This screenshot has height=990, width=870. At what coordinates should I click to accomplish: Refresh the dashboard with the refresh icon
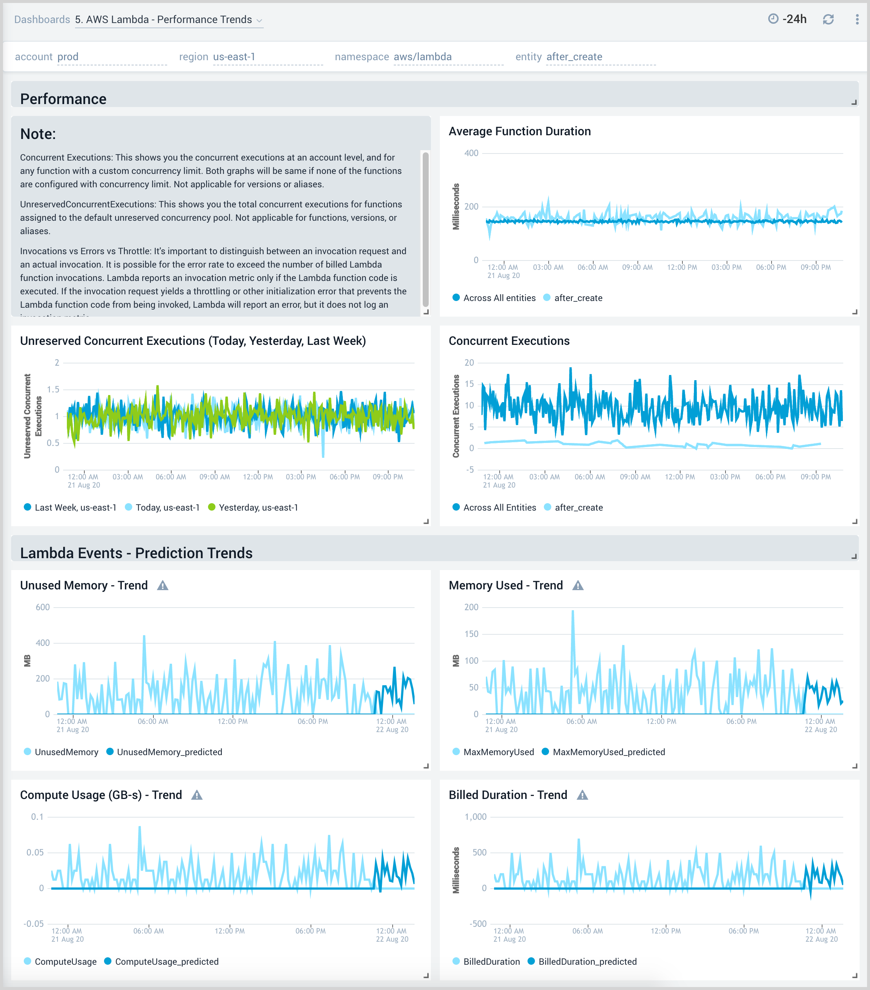coord(828,19)
